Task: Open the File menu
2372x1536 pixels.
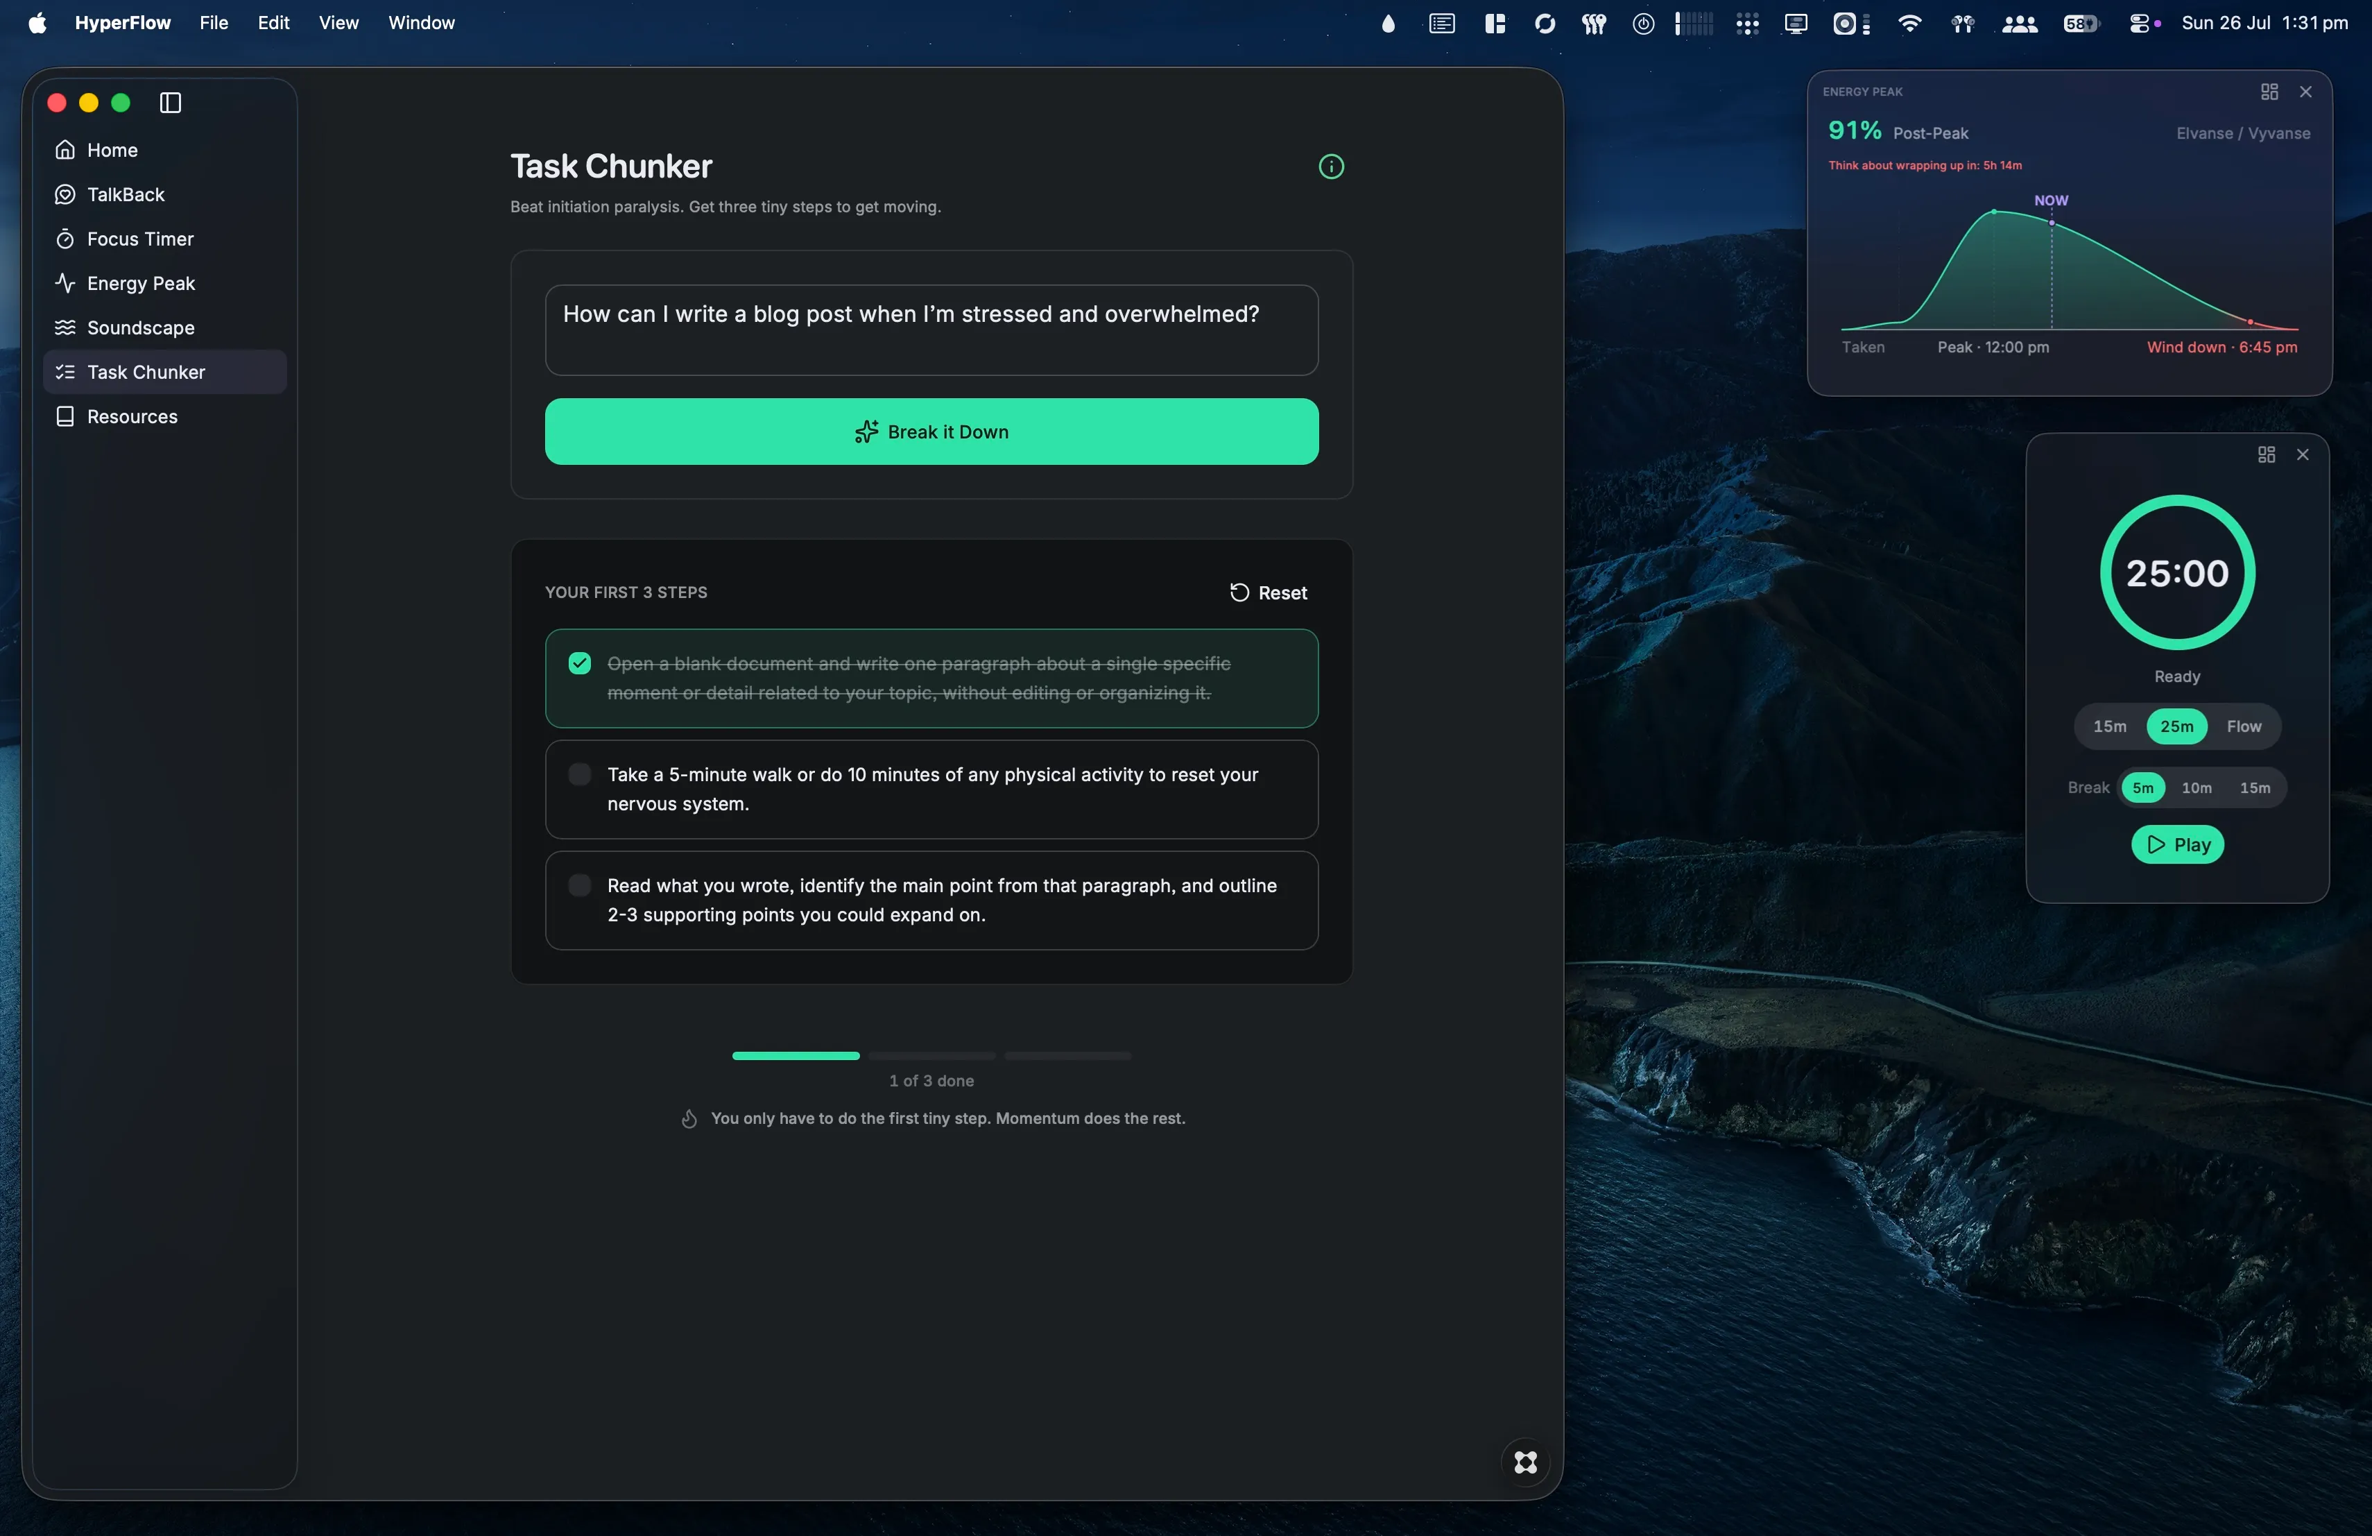Action: click(214, 23)
